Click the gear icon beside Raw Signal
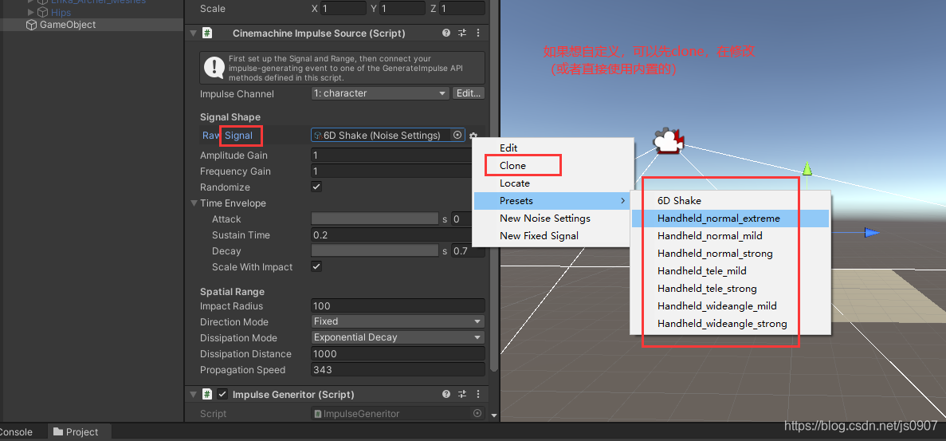 (473, 136)
